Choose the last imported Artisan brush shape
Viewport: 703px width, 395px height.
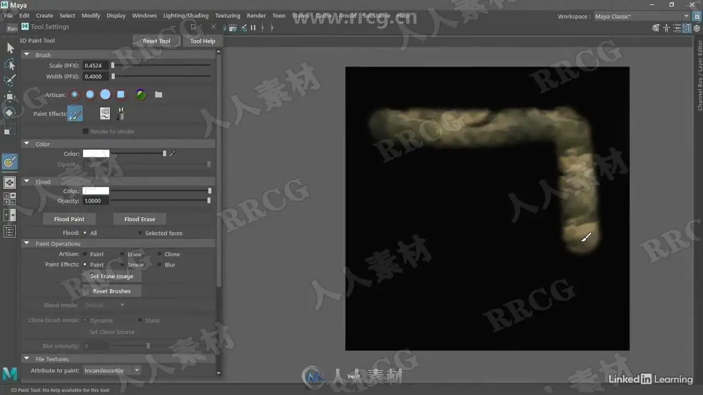pos(141,94)
